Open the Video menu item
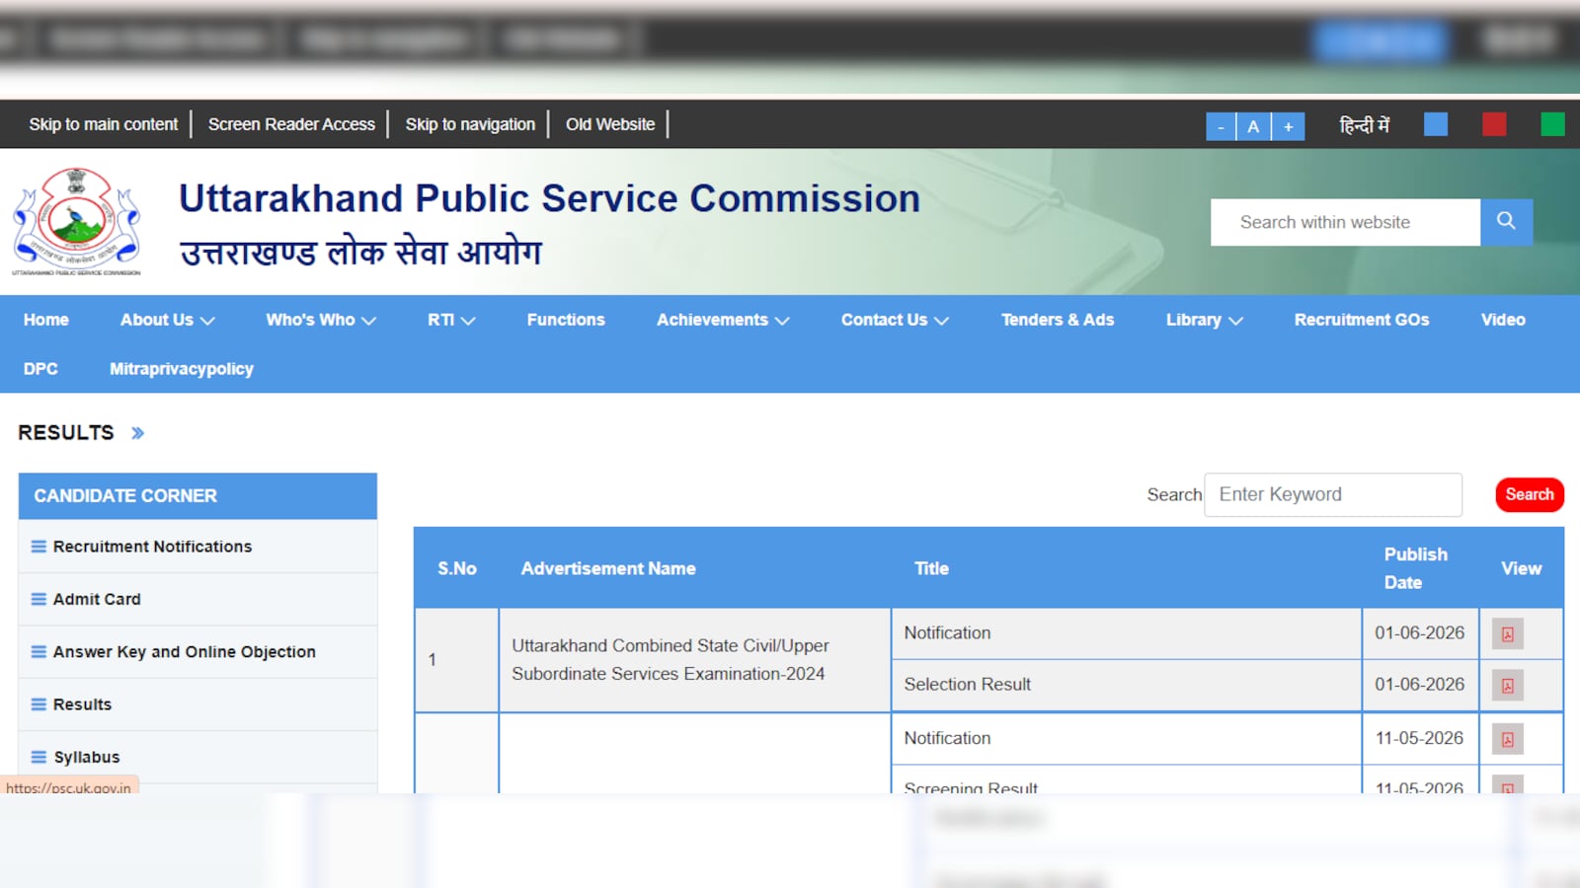This screenshot has width=1580, height=888. tap(1503, 320)
